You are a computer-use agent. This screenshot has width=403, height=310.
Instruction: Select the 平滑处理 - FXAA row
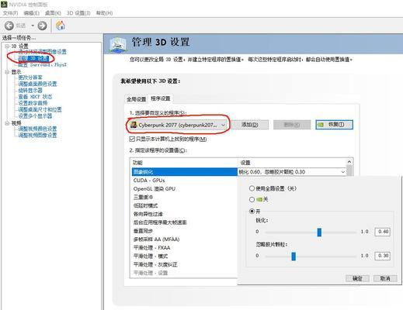click(185, 248)
